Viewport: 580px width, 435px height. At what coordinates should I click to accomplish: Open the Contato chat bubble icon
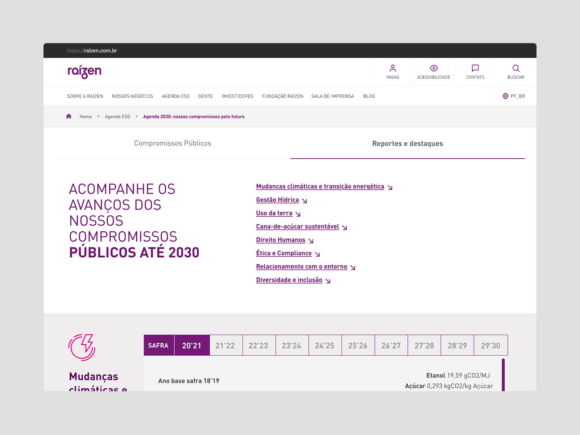coord(475,68)
